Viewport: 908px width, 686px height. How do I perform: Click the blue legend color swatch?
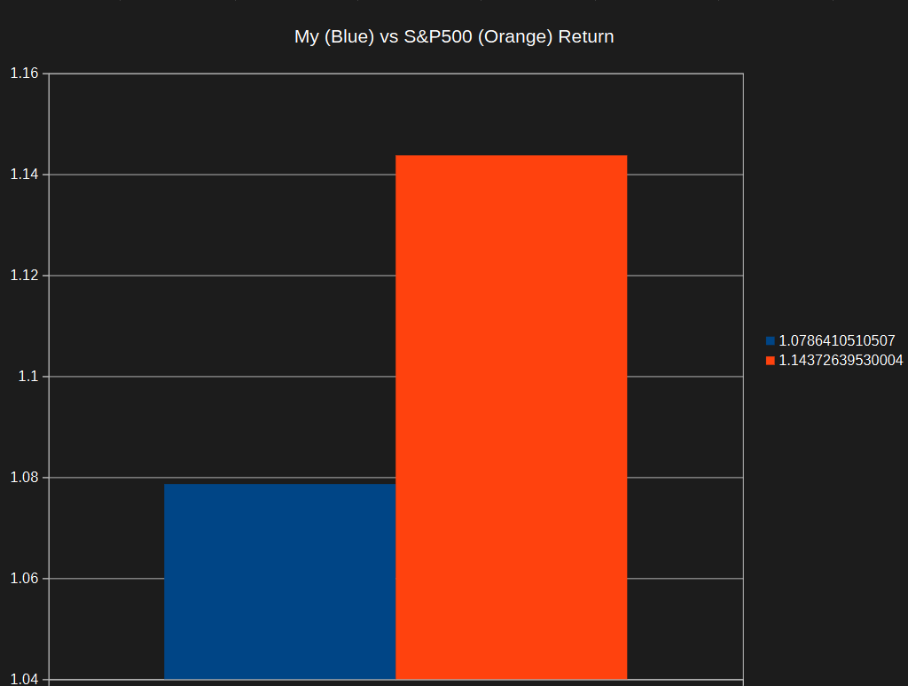coord(770,340)
